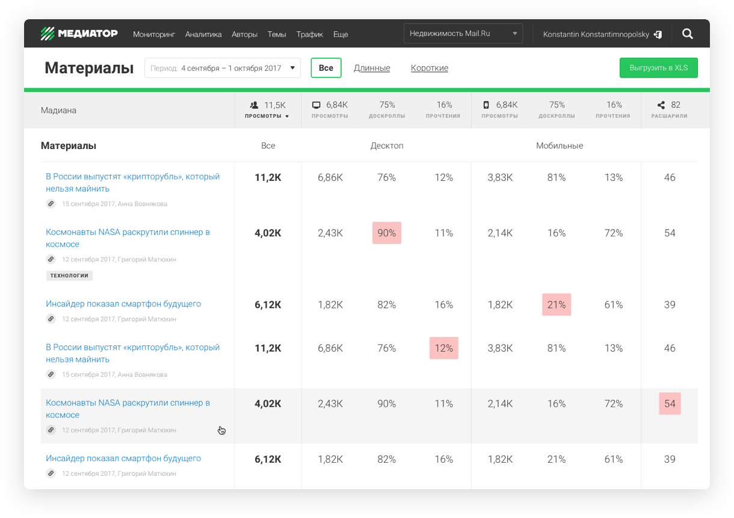Open search with the magnifier icon
This screenshot has height=518, width=734.
click(x=688, y=34)
